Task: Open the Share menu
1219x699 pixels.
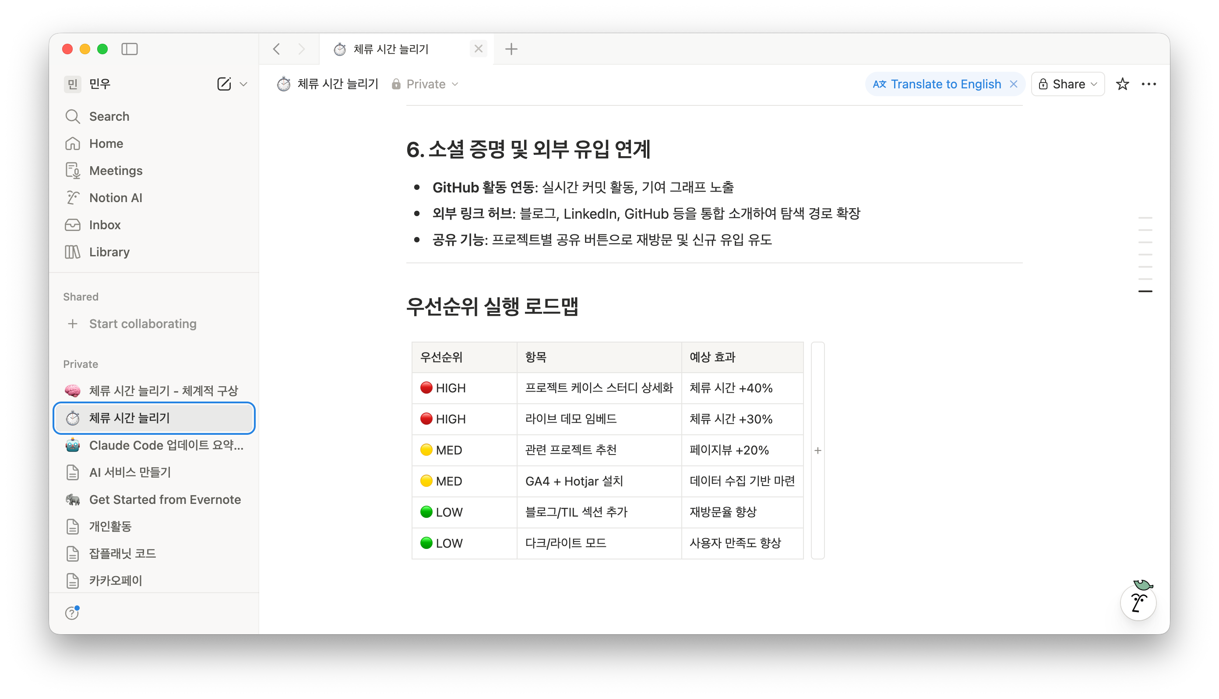Action: [1068, 84]
